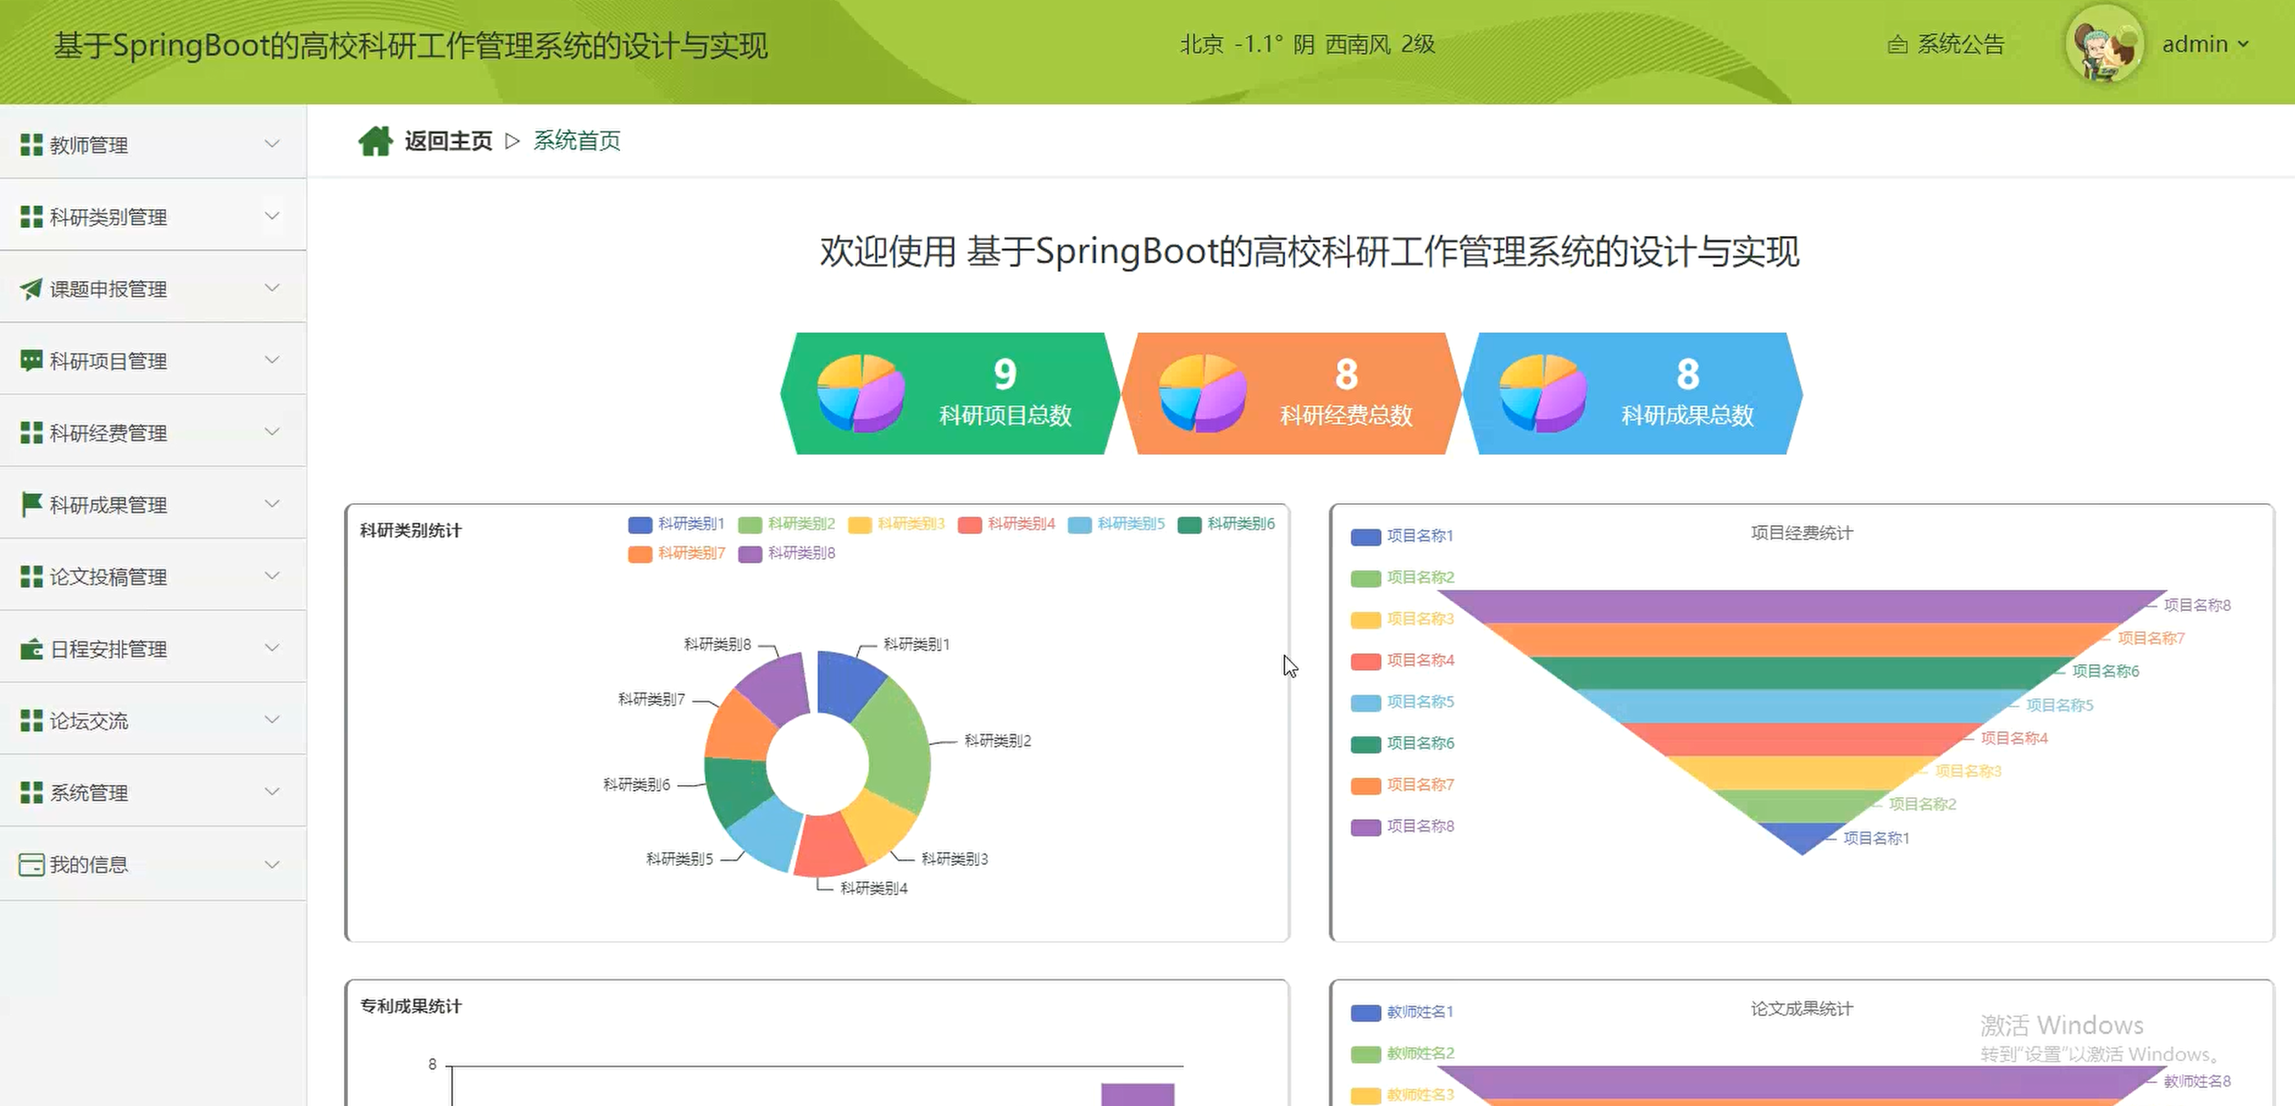Click 教师姓名1 blue legend swatch
The height and width of the screenshot is (1106, 2295).
pos(1366,1013)
